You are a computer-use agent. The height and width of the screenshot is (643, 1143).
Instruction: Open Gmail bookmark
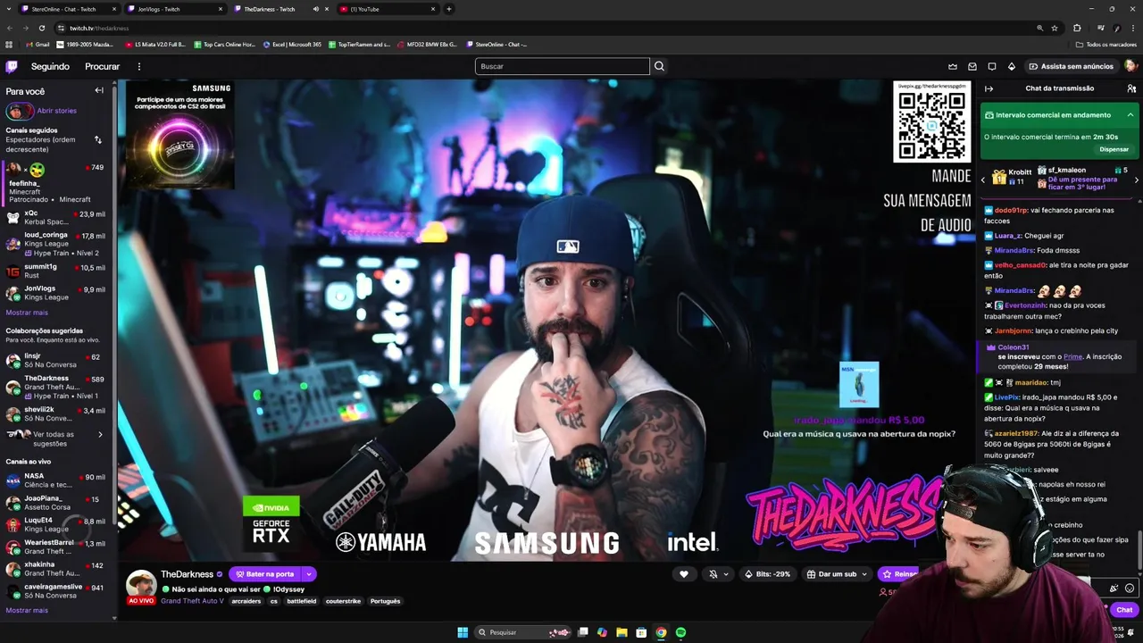click(38, 44)
